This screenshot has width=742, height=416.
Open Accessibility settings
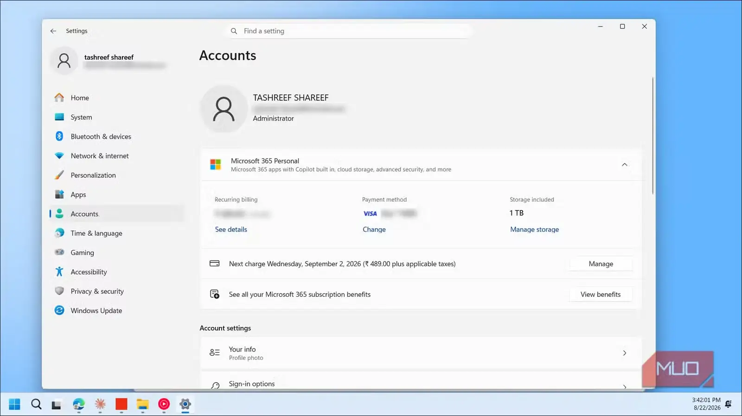(117, 272)
